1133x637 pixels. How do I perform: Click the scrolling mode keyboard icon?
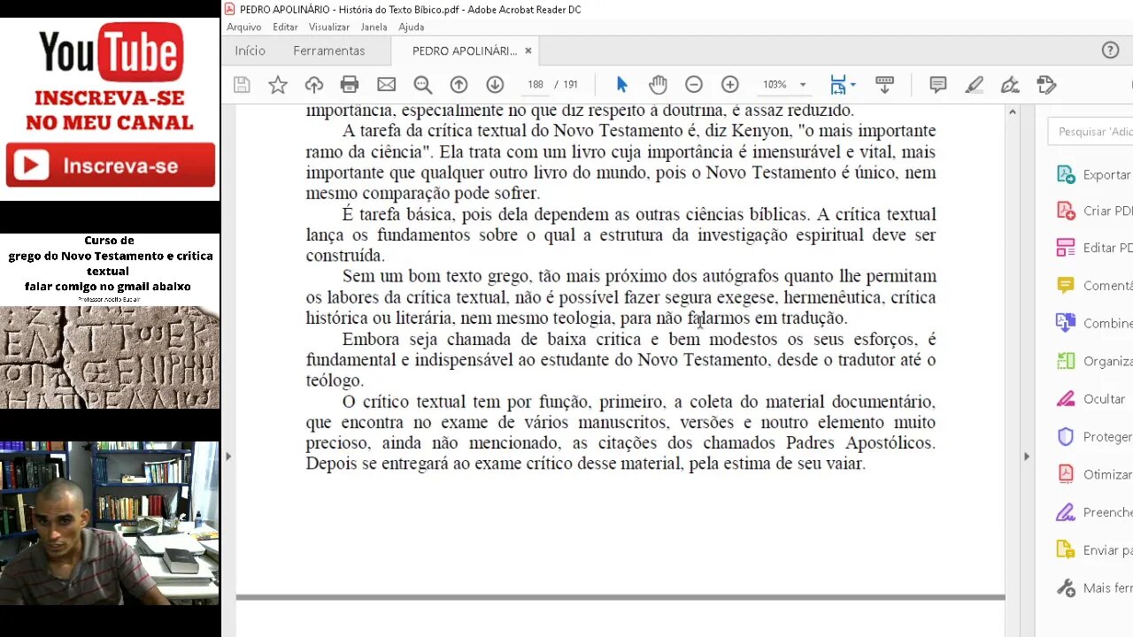point(884,85)
